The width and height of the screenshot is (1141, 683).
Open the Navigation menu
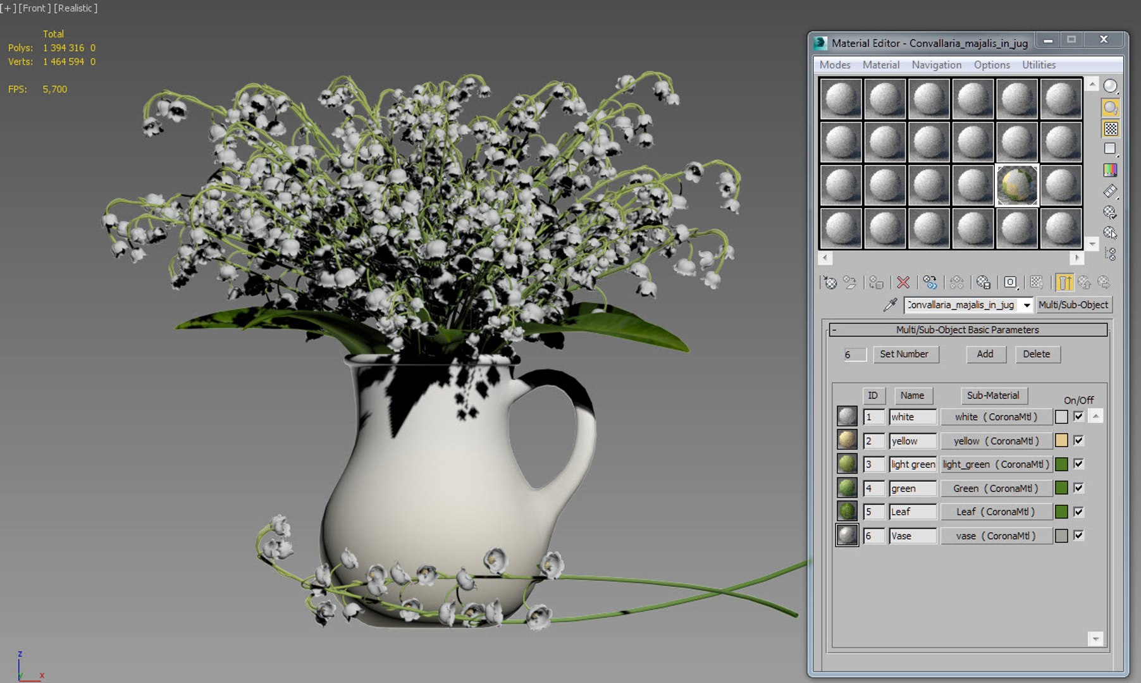937,65
